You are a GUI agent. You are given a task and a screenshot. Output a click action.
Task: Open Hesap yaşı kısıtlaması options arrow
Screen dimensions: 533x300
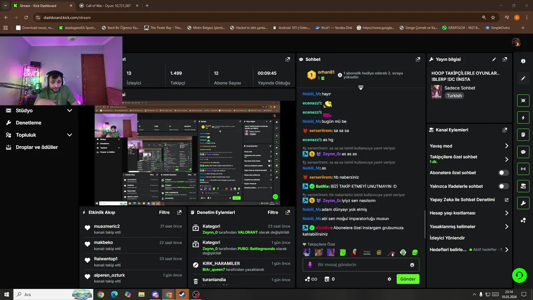[x=507, y=213]
